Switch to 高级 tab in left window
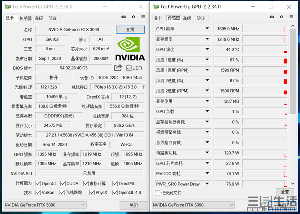Image resolution: width=300 pixels, height=214 pixels. coord(39,18)
